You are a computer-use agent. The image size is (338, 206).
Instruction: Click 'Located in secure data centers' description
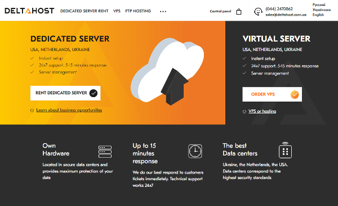coord(78,171)
